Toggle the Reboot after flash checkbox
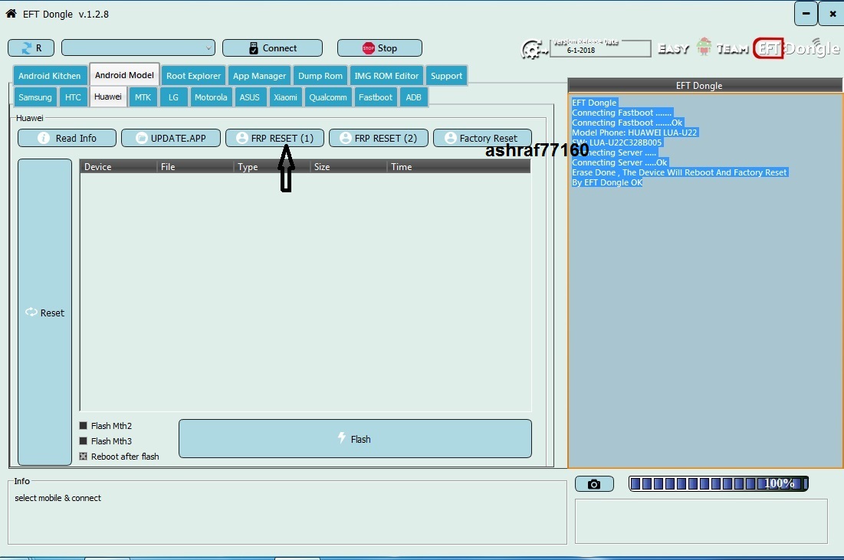The image size is (844, 560). pyautogui.click(x=84, y=456)
